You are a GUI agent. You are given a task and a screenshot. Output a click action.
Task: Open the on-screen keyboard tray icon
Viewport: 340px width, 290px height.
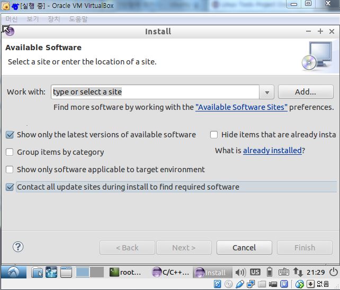point(284,272)
